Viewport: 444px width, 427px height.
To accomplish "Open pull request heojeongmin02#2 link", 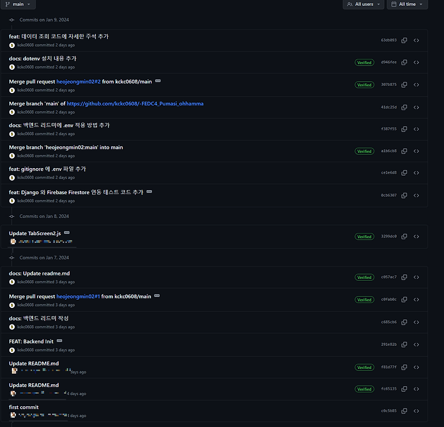I will click(78, 81).
